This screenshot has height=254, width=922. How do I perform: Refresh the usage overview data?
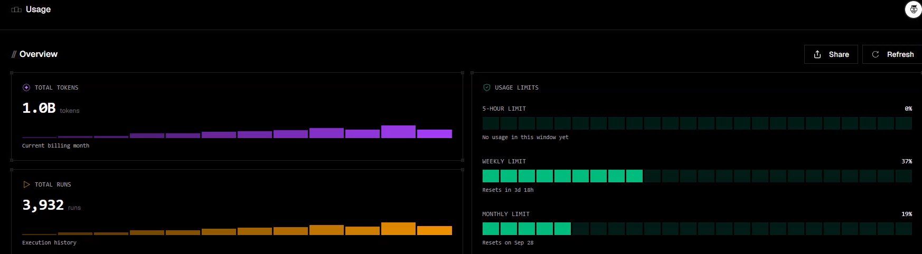(x=892, y=54)
